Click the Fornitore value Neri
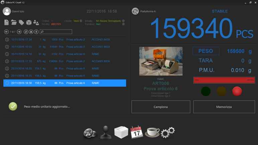258x145 pixels. click(98, 24)
